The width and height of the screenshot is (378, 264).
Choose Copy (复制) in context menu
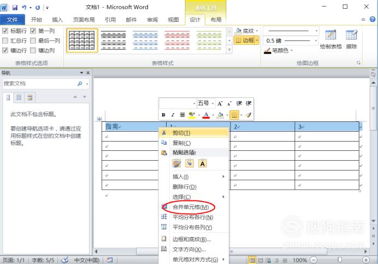click(x=194, y=143)
